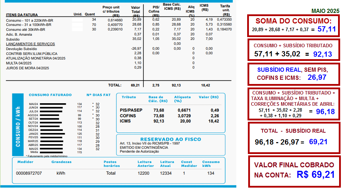Click the MAIO 2025 label
This screenshot has height=189, width=344.
coord(325,11)
